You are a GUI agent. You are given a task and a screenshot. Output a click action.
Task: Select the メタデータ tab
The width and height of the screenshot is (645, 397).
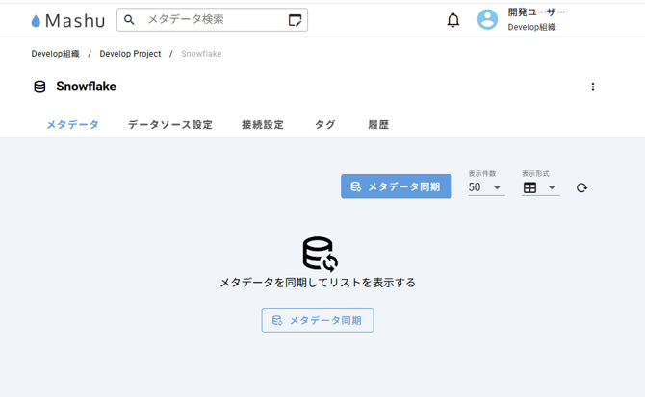pos(72,125)
